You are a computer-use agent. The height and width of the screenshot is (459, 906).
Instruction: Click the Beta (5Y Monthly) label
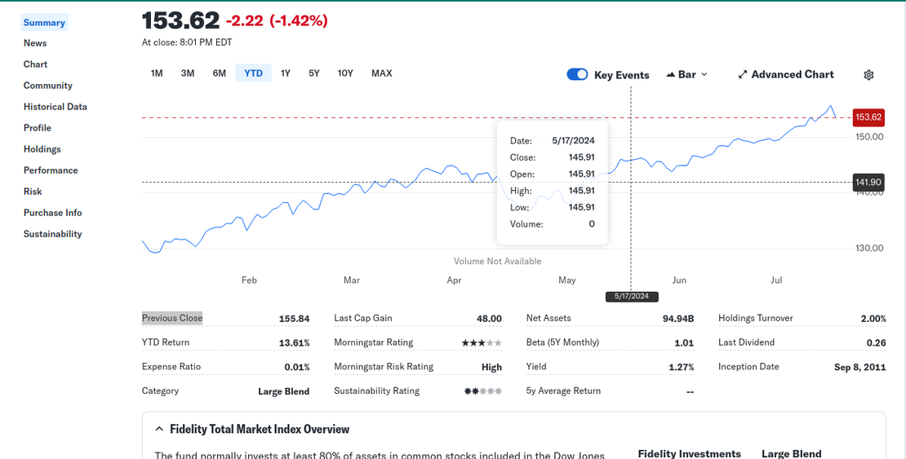563,342
